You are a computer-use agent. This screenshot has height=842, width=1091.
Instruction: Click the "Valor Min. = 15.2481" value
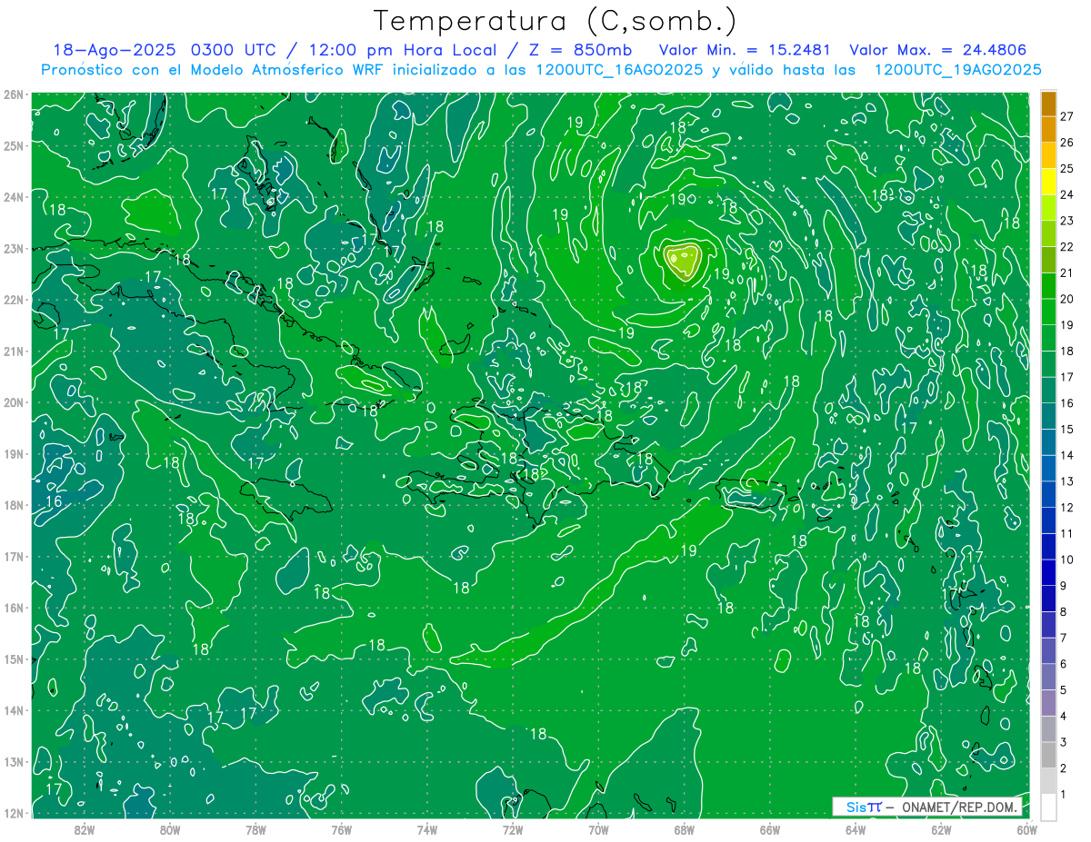745,50
